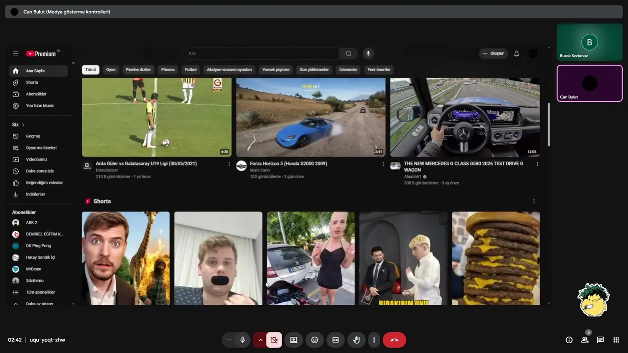The height and width of the screenshot is (353, 628).
Task: Select Burak Korkmaz participant tile
Action: pos(589,42)
